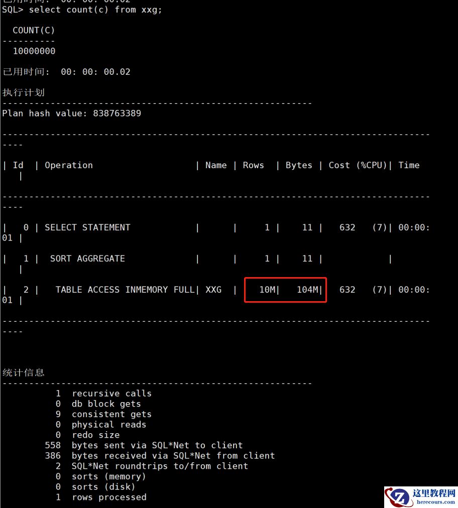Image resolution: width=458 pixels, height=508 pixels.
Task: Click the 这里教程网 watermark text
Action: coord(434,493)
